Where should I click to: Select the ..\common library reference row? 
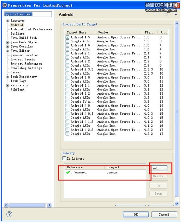(x=105, y=172)
